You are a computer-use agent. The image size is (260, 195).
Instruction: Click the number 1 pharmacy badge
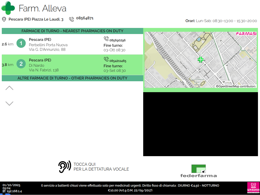tap(21, 43)
